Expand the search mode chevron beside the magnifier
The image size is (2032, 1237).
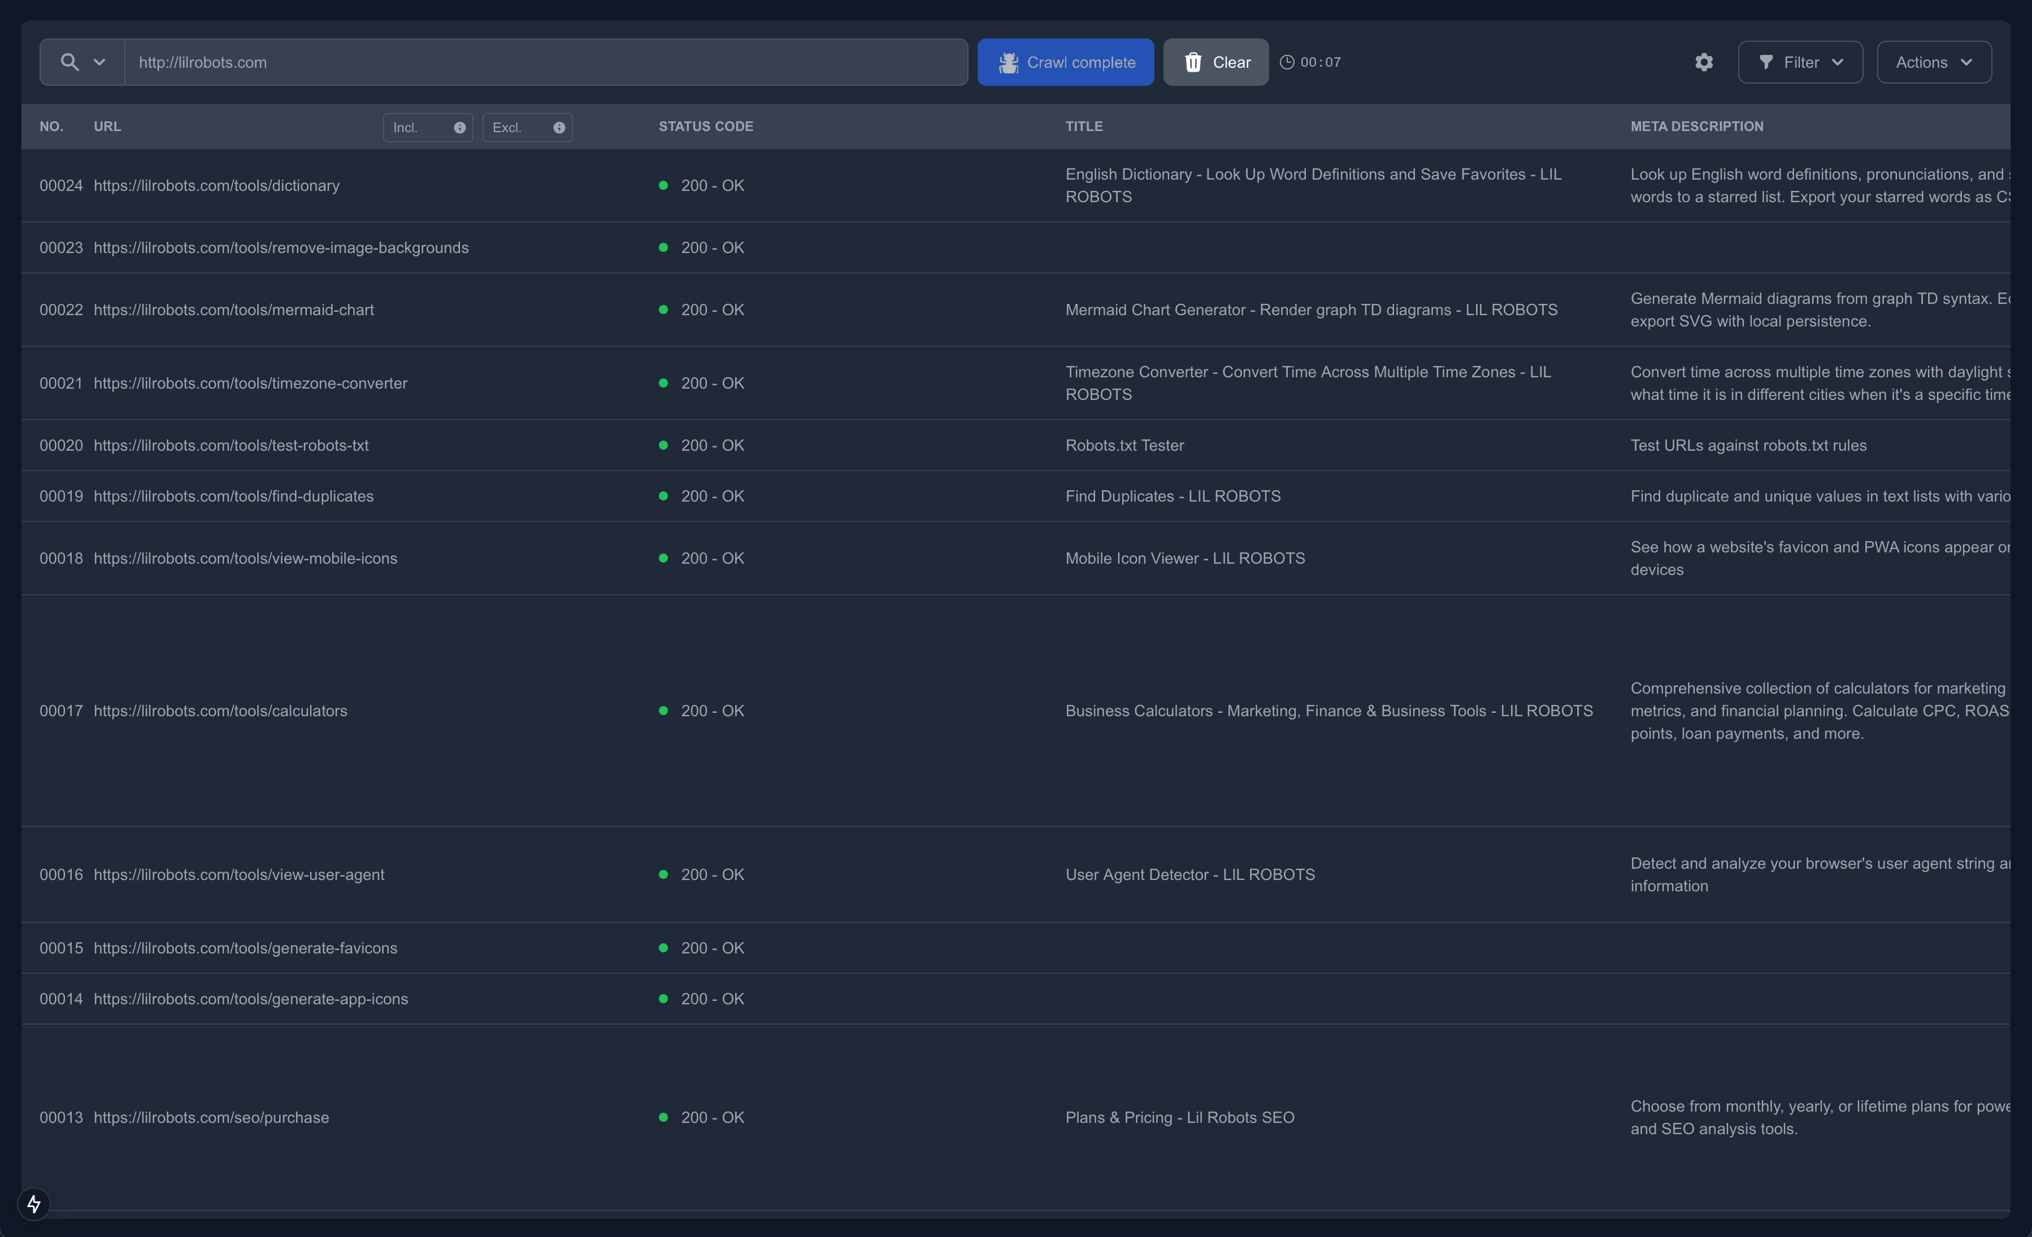99,62
